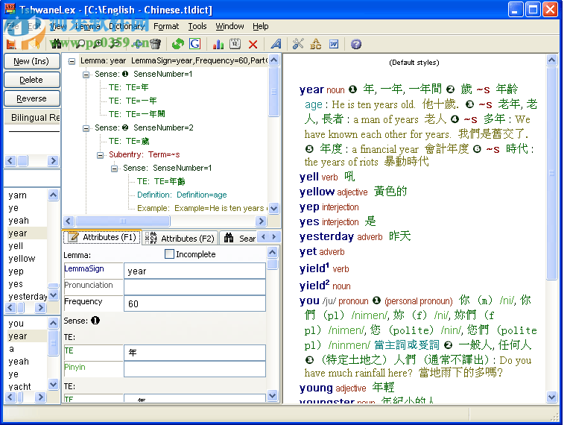570x425 pixels.
Task: Click the LemmaSign input field containing year
Action: coord(194,271)
